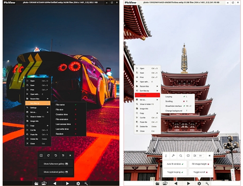Click the image gallery icon in dark bottom bar
The image size is (243, 186).
pos(45,183)
